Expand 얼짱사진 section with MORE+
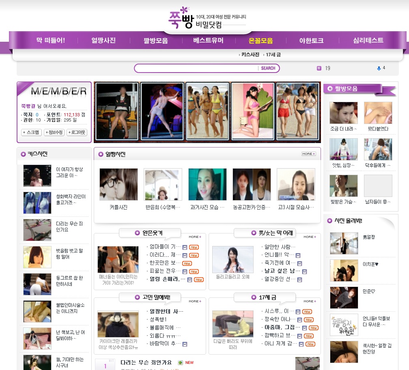 [308, 154]
